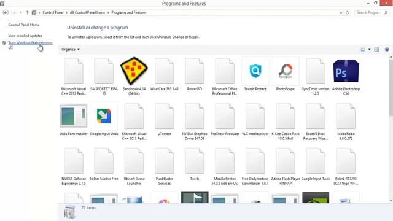Select Ralink RT3290 802.11bgn Wi-Fi icon

(346, 161)
